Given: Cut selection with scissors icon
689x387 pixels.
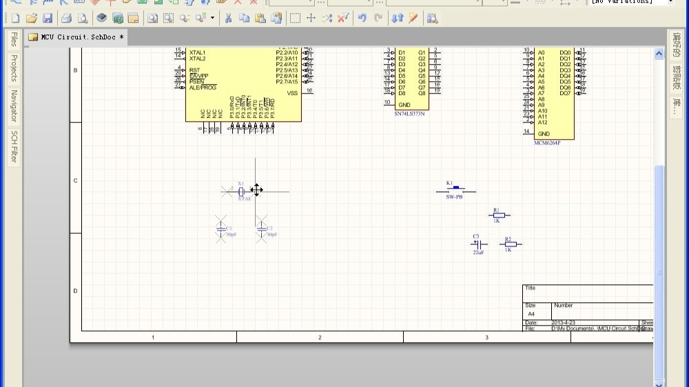Looking at the screenshot, I should pos(228,18).
